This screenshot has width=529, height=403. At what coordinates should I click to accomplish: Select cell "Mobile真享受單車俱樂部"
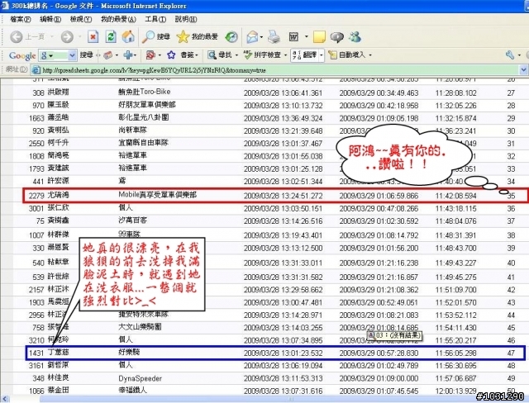tap(158, 195)
